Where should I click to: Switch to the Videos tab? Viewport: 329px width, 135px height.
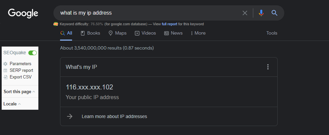click(x=145, y=33)
